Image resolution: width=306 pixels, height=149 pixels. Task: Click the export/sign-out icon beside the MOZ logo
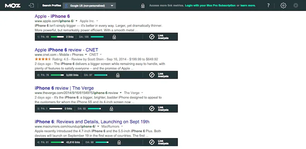coord(31,6)
